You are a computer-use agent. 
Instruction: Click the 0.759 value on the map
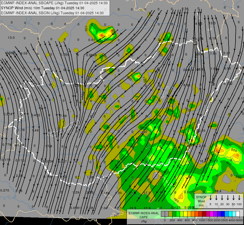point(65,55)
